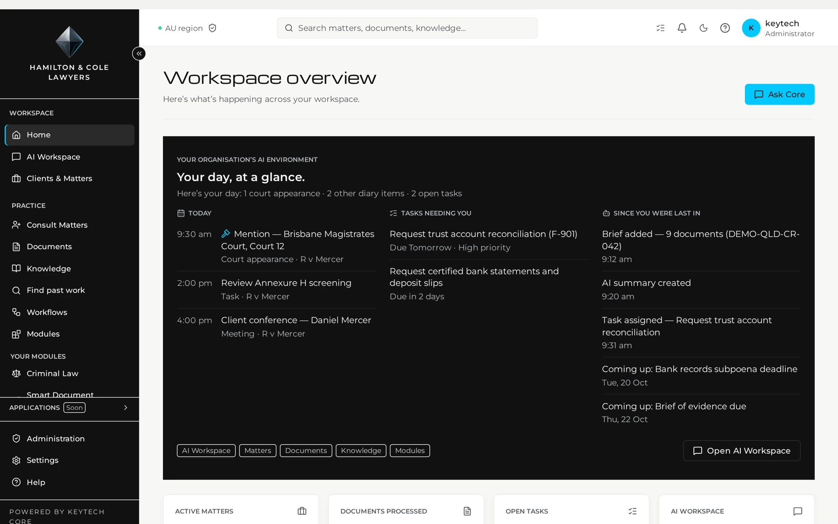This screenshot has width=838, height=524.
Task: Click the Modules chip in glance panel
Action: pos(410,450)
